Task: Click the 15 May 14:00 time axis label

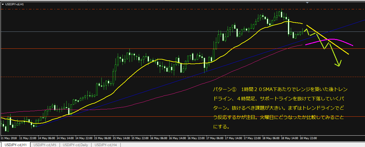Action: pos(121,138)
